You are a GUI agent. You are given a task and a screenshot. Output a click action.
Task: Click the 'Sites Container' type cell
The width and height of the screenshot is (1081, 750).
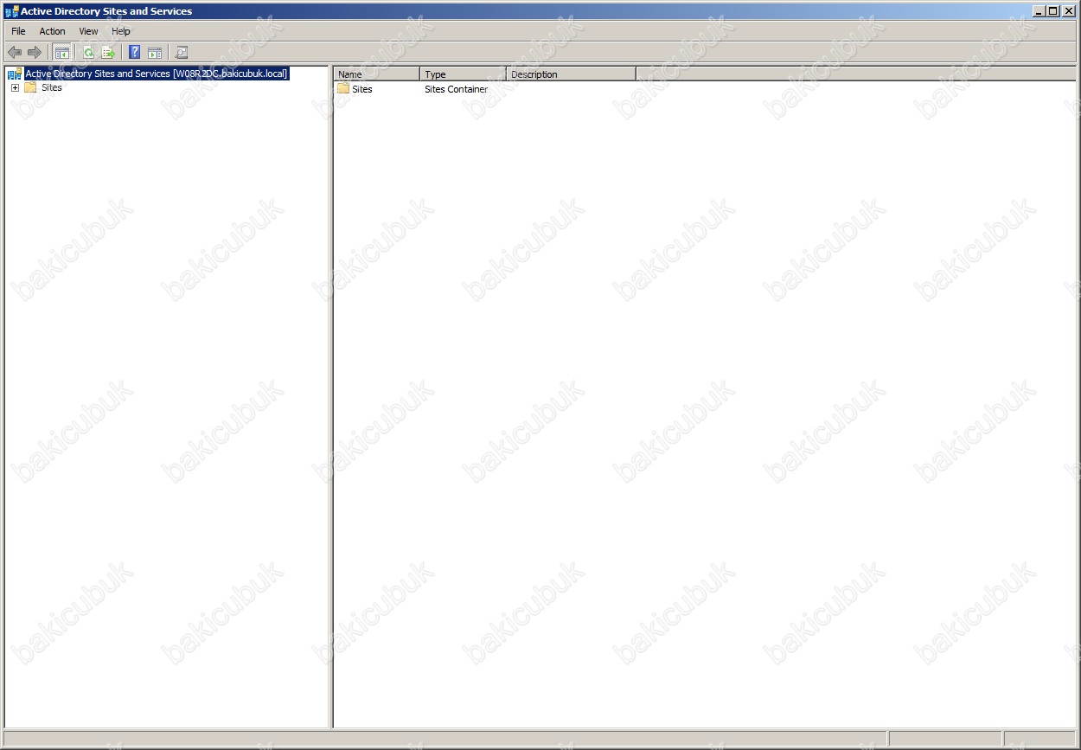456,89
